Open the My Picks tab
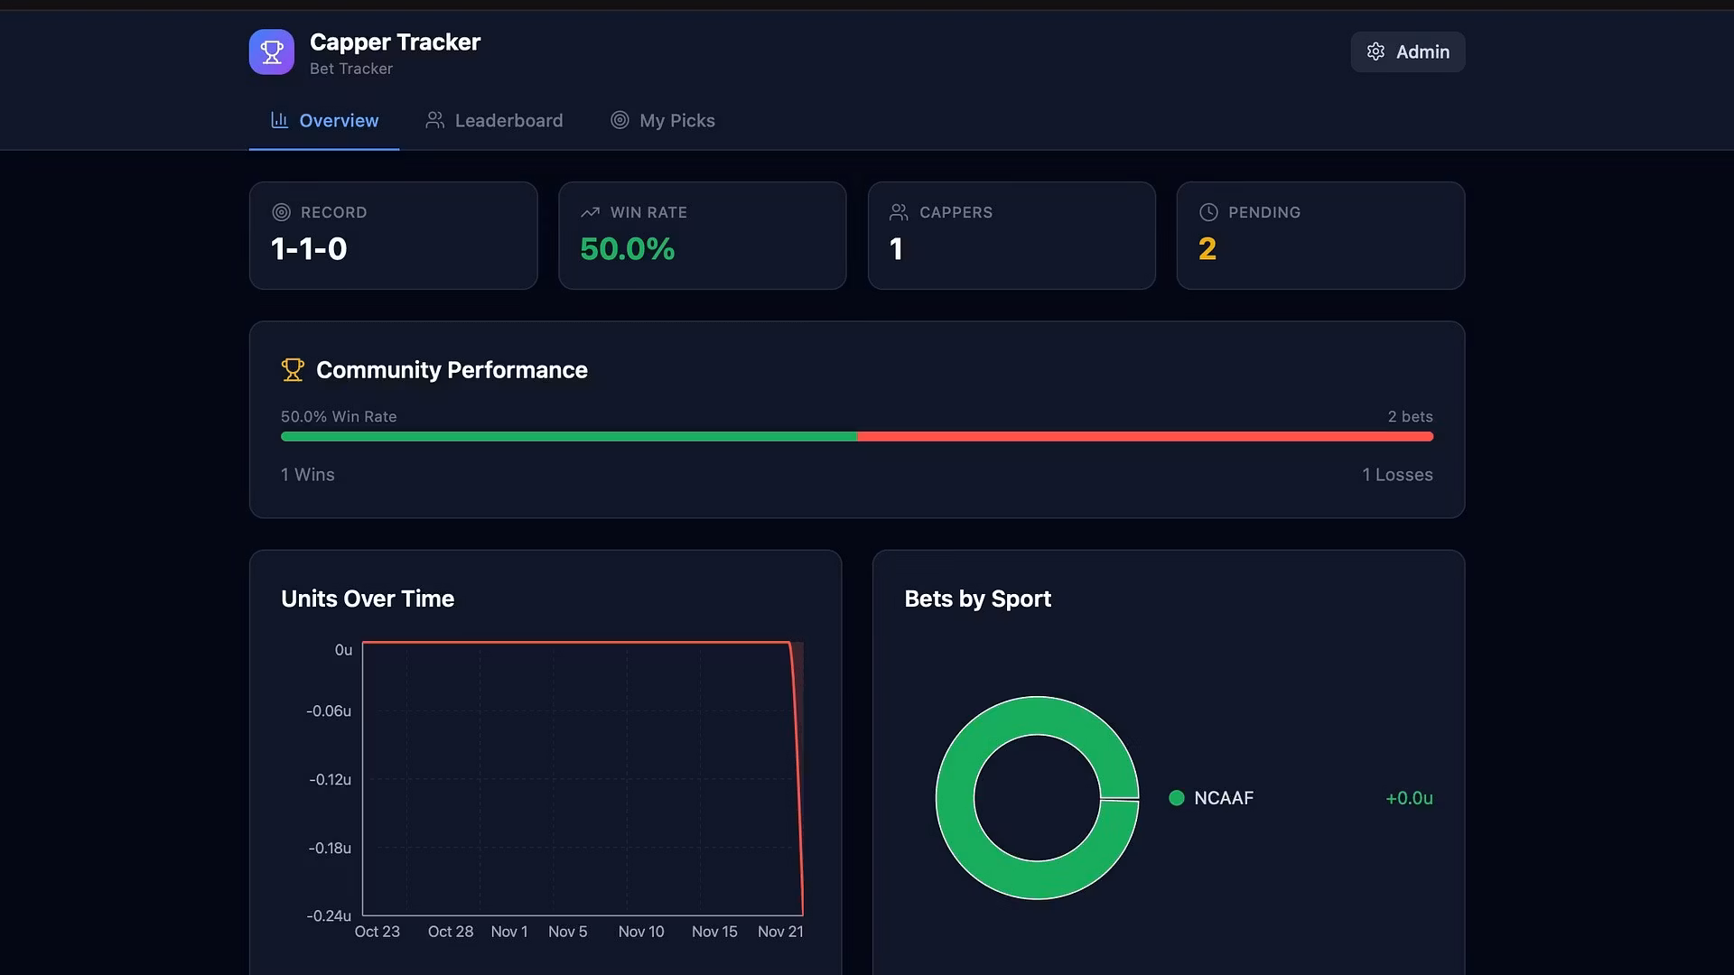Viewport: 1734px width, 975px height. (676, 121)
